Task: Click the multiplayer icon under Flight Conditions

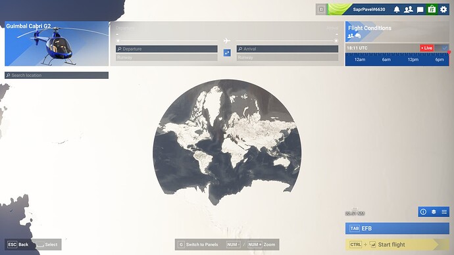Action: coord(351,36)
